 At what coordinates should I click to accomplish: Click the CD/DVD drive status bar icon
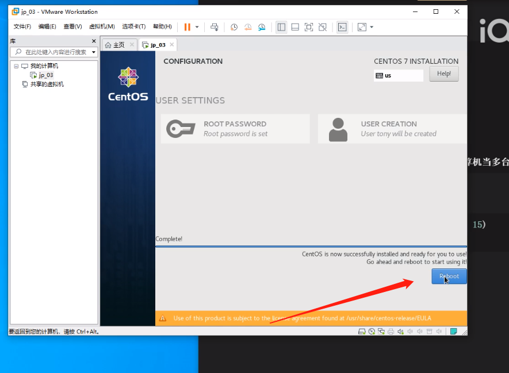pos(372,332)
